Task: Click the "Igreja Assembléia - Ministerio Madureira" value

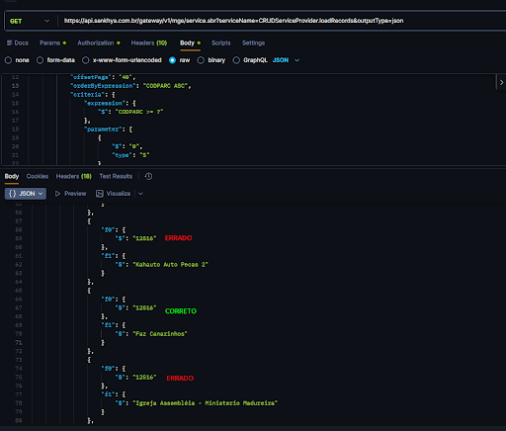Action: [x=206, y=402]
